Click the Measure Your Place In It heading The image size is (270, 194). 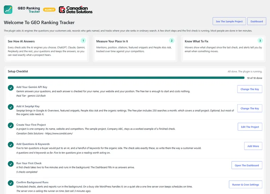[x=112, y=41]
